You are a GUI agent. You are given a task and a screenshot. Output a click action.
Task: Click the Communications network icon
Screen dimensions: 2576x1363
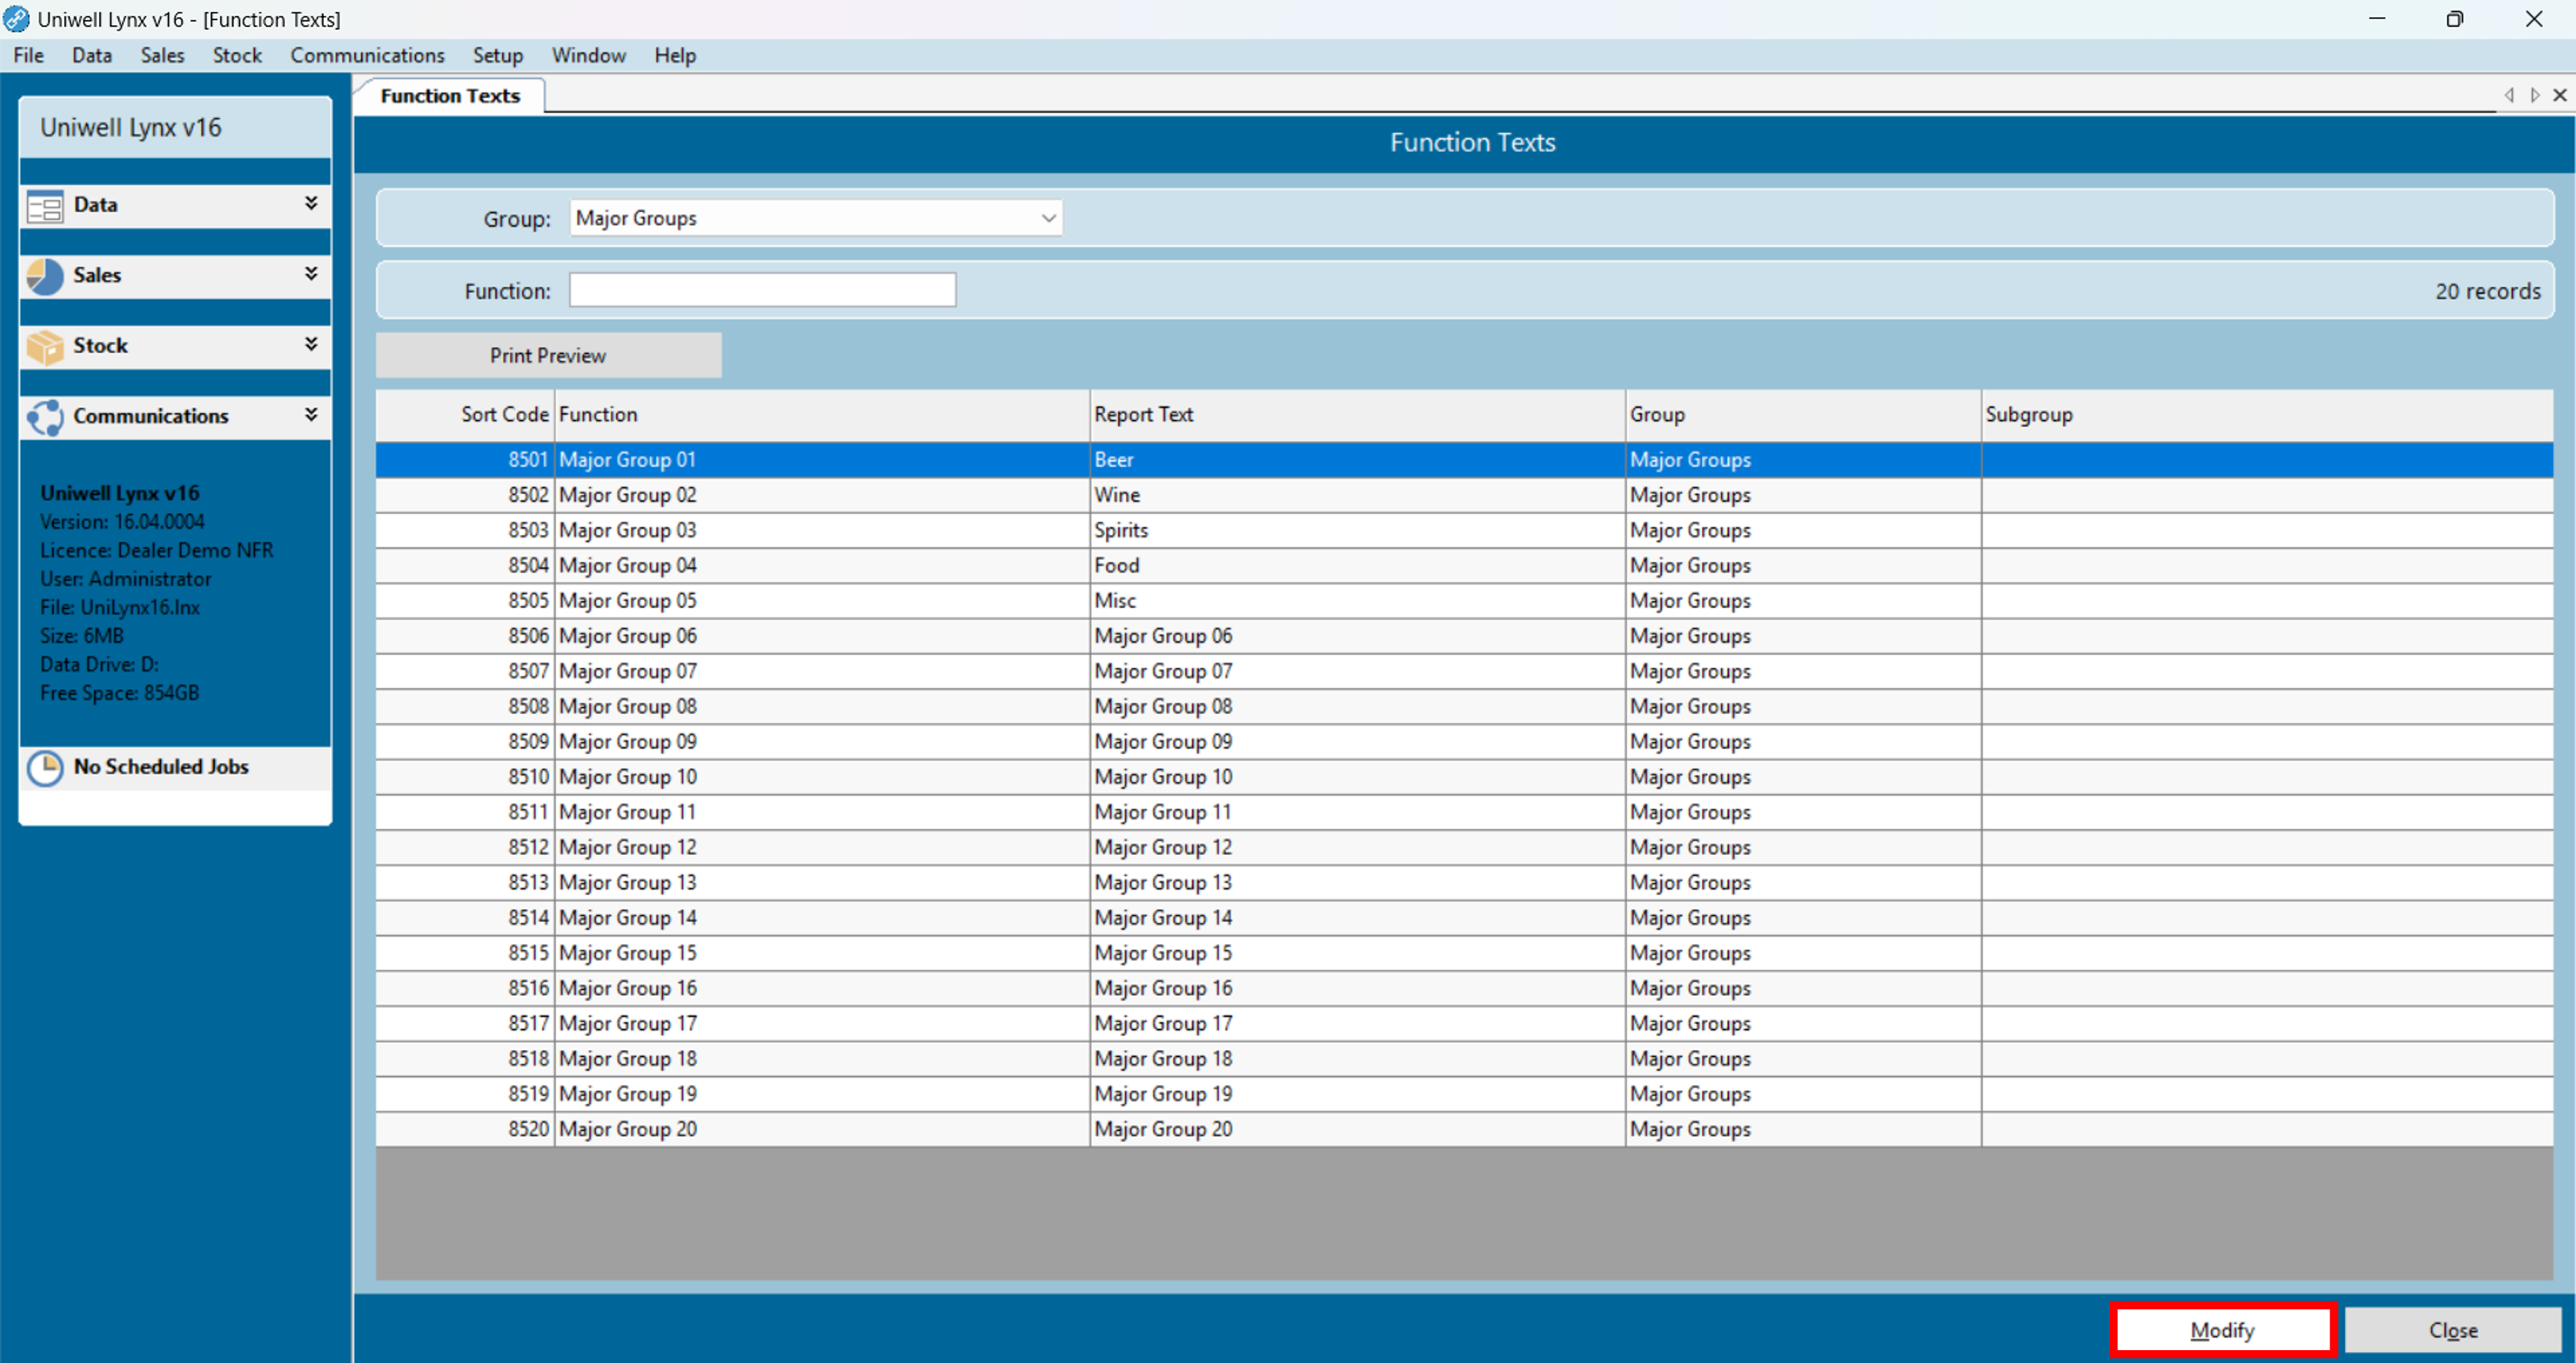(45, 417)
